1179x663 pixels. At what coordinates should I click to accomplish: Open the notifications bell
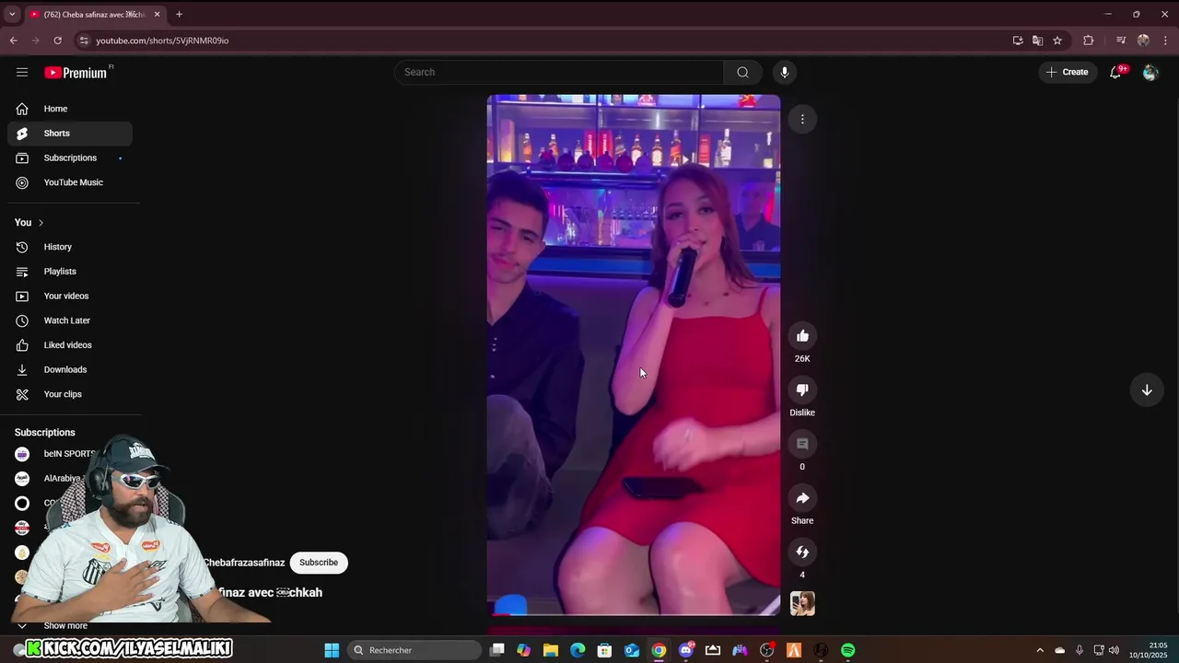point(1115,72)
